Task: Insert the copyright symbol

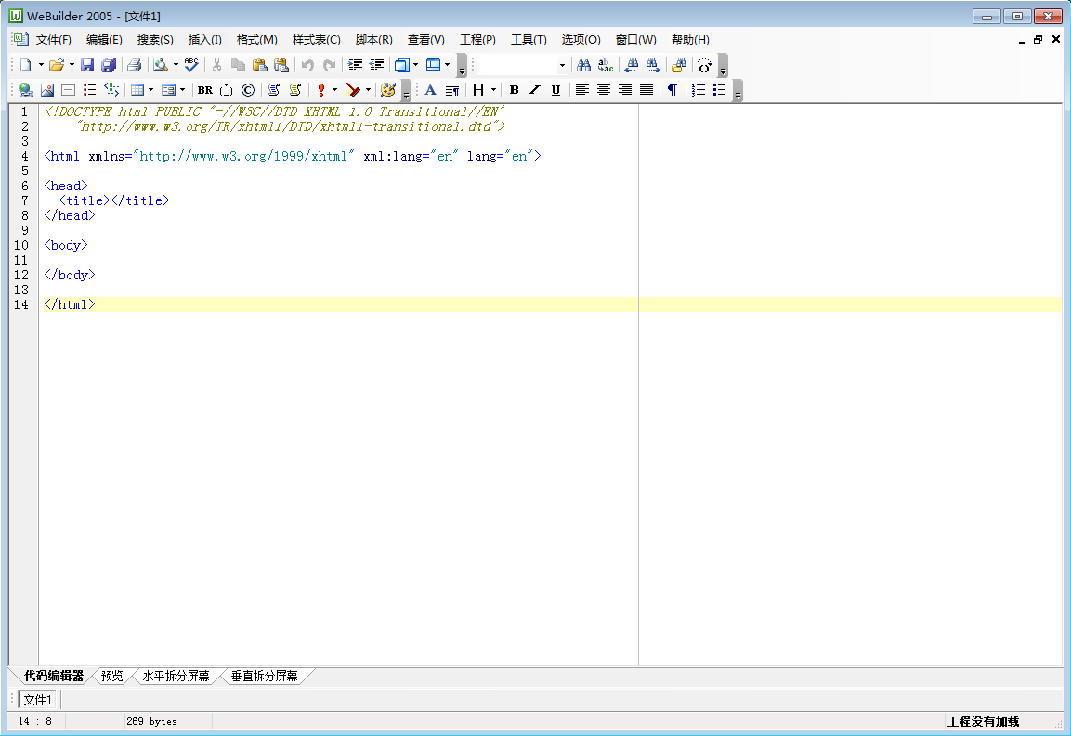Action: point(248,90)
